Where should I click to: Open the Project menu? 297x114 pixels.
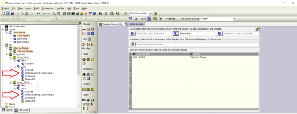(5, 8)
